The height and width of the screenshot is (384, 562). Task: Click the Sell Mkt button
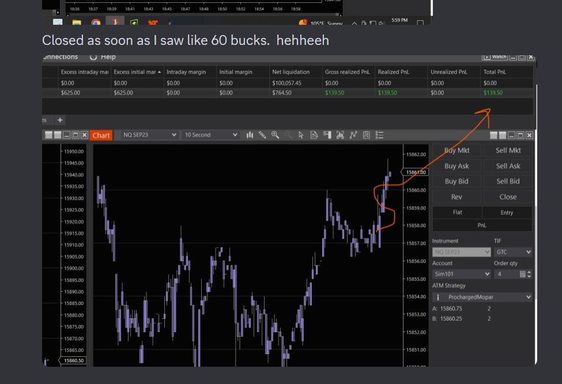pyautogui.click(x=508, y=150)
